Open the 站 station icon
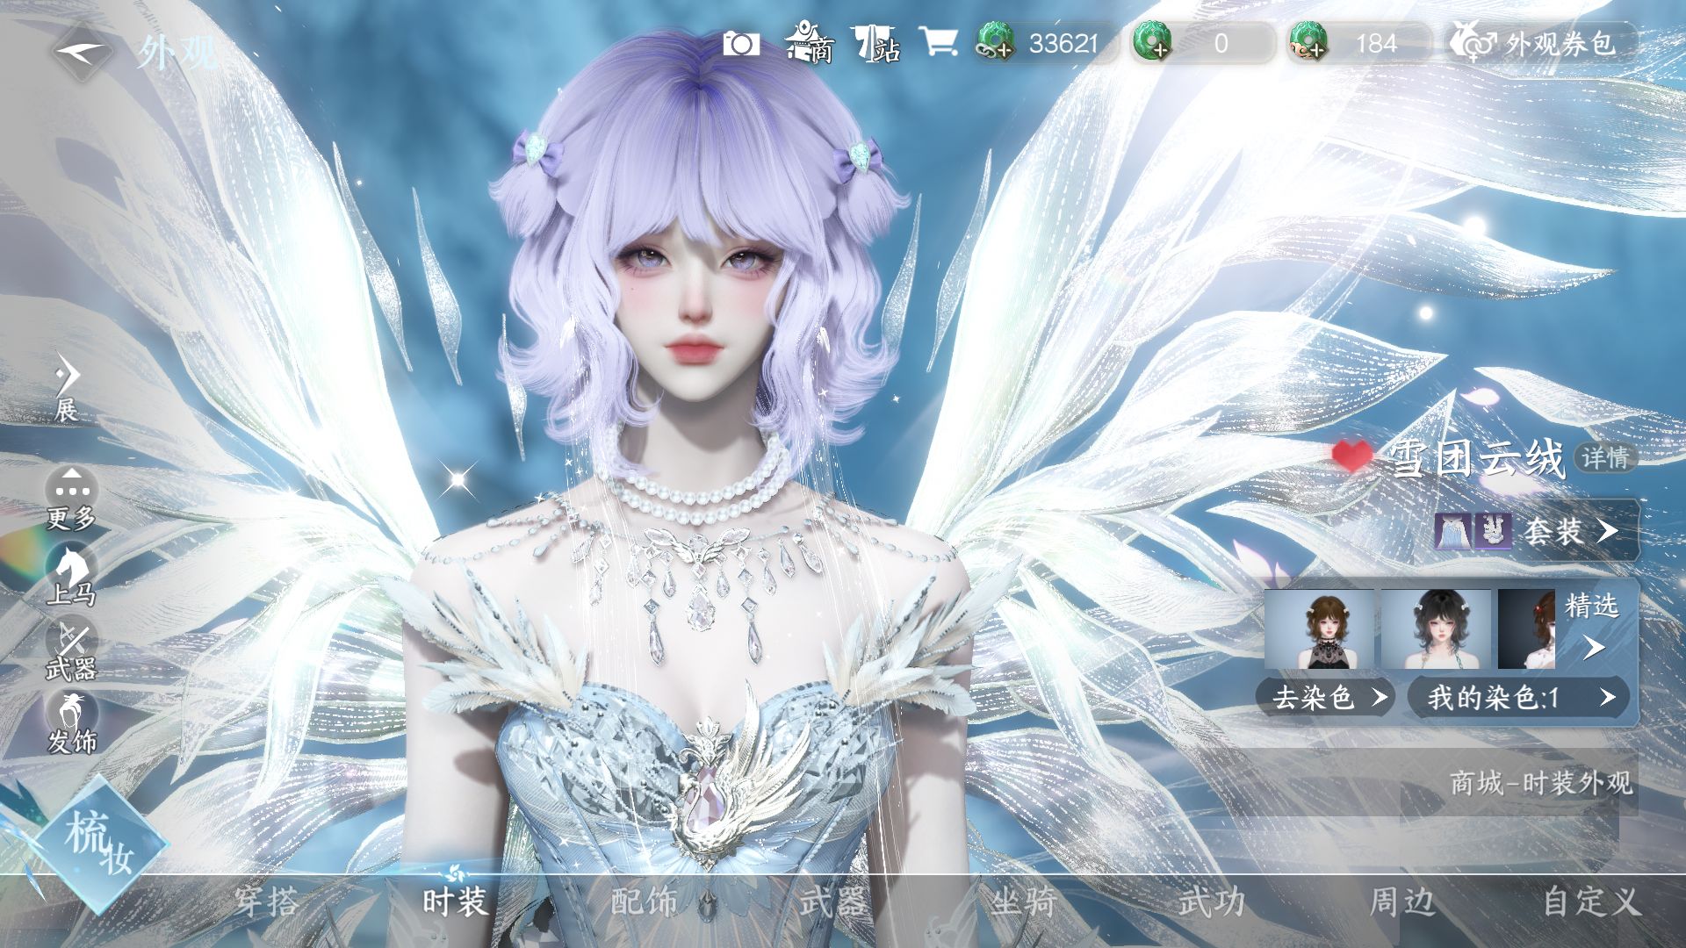 click(x=875, y=43)
